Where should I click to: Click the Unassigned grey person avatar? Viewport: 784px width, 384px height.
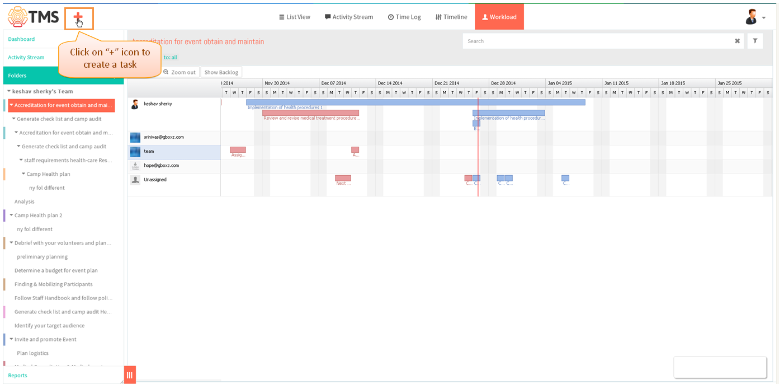pos(135,180)
